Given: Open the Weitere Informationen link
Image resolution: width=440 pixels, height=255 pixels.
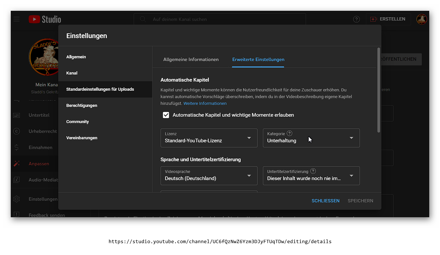Looking at the screenshot, I should click(x=205, y=104).
